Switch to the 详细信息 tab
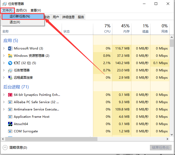 [68, 17]
